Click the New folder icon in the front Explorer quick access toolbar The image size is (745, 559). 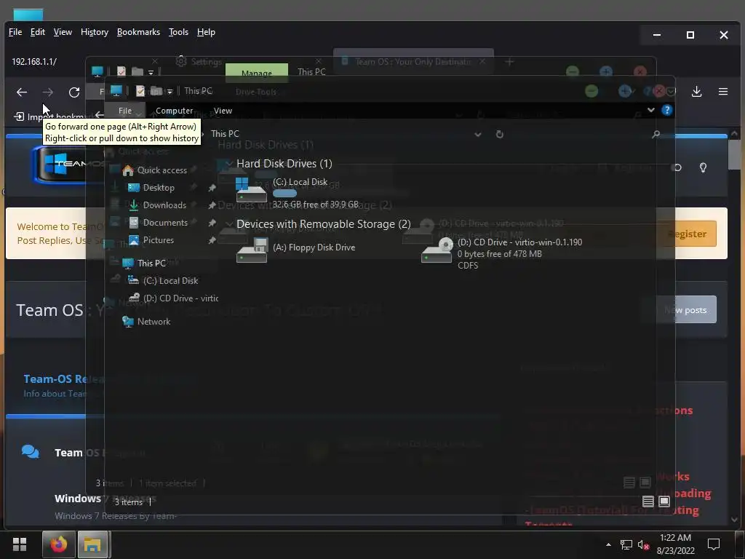[x=156, y=90]
